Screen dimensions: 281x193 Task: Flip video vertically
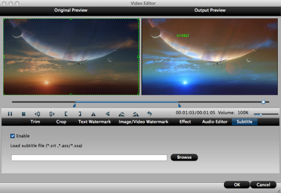tap(108, 114)
